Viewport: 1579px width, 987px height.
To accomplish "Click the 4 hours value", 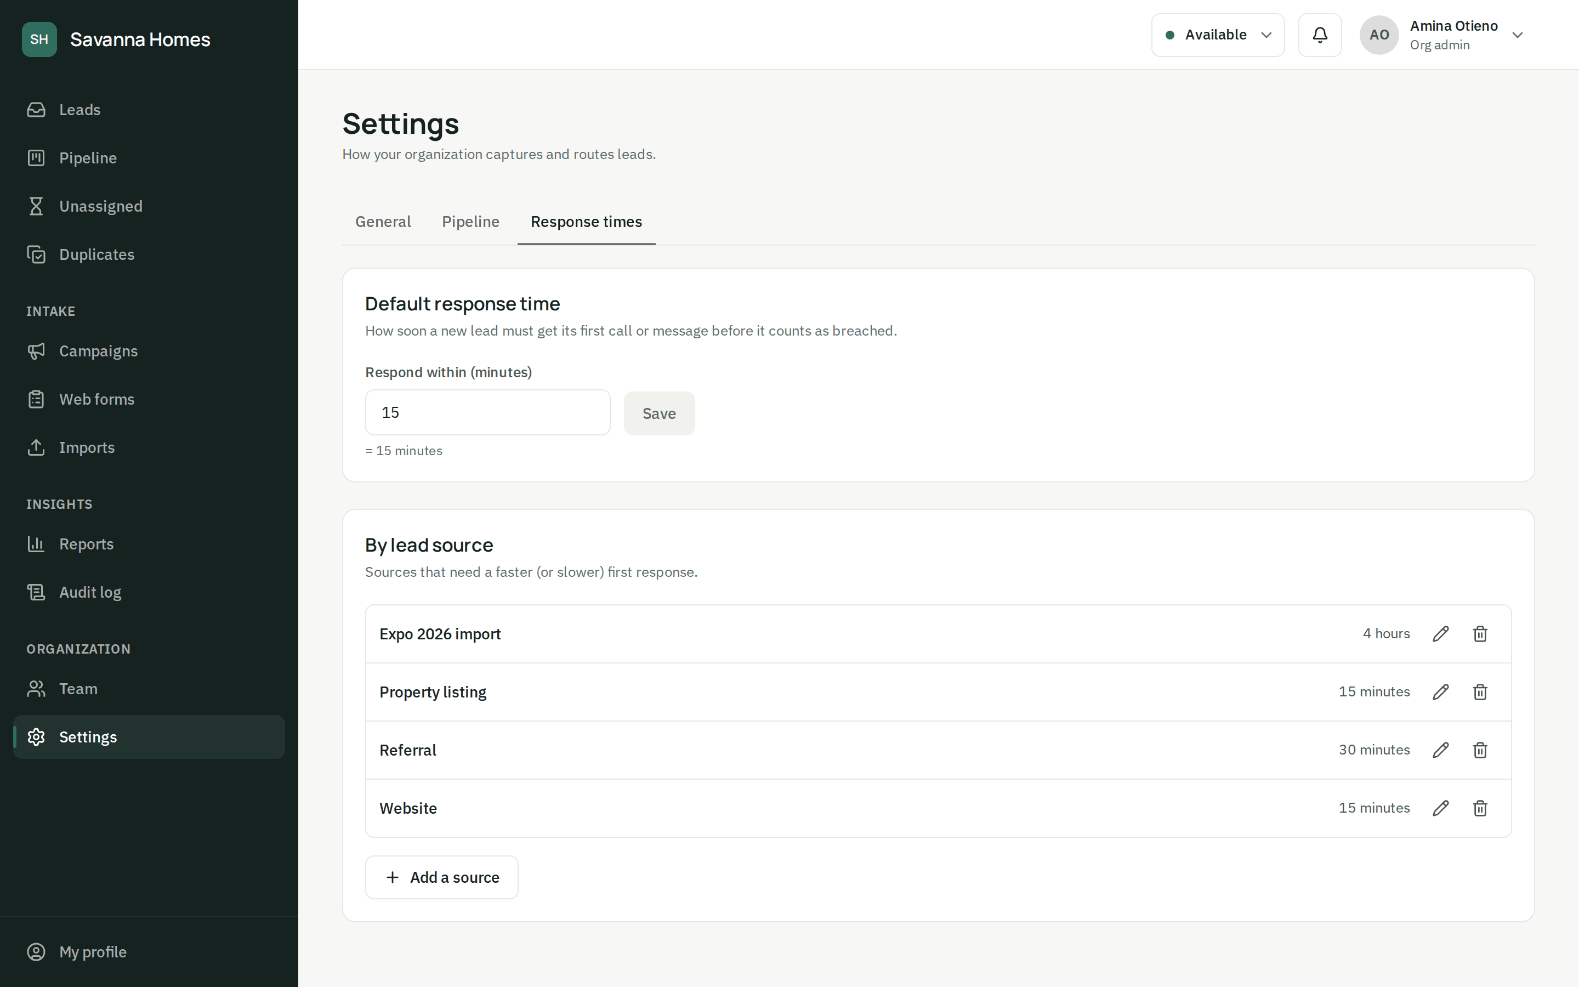I will (1386, 633).
